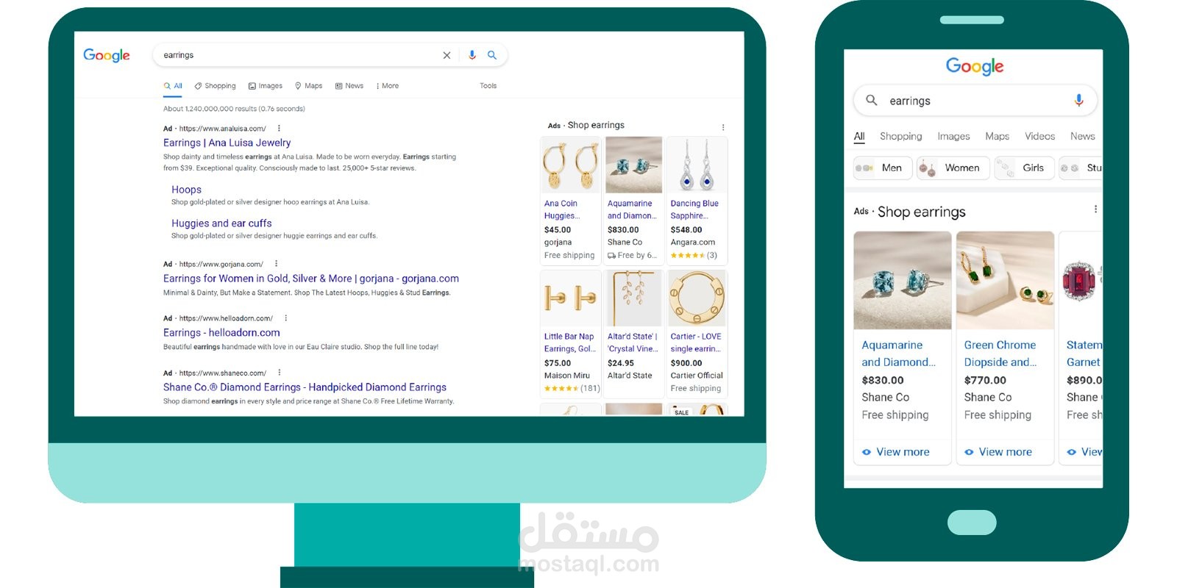1177x588 pixels.
Task: Start voice search with the desktop microphone icon
Action: 472,55
